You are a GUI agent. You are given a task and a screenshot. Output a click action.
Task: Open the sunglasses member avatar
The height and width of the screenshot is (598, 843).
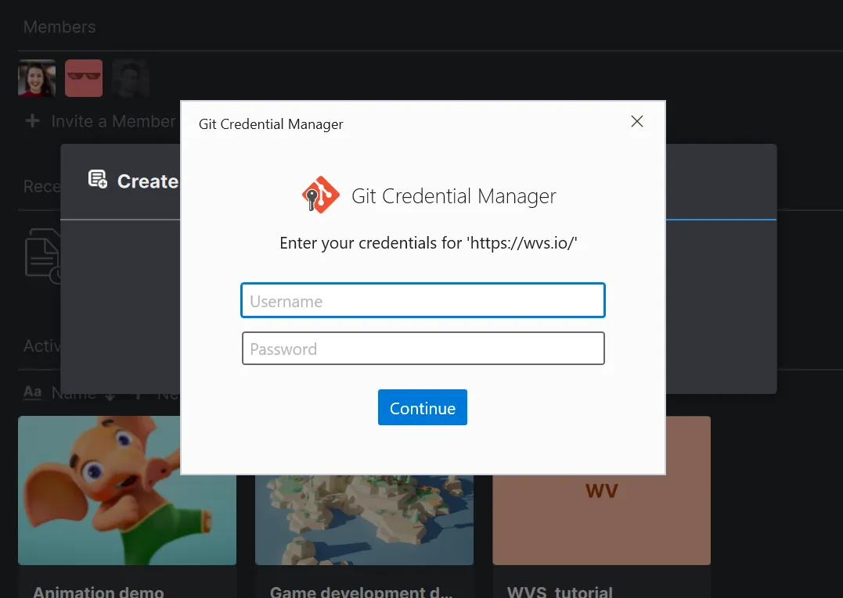84,77
